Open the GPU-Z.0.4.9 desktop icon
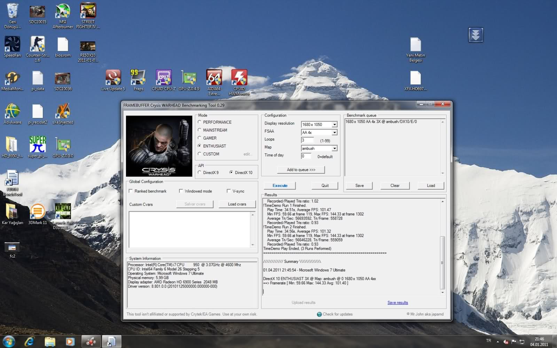Image resolution: width=557 pixels, height=348 pixels. [x=189, y=81]
